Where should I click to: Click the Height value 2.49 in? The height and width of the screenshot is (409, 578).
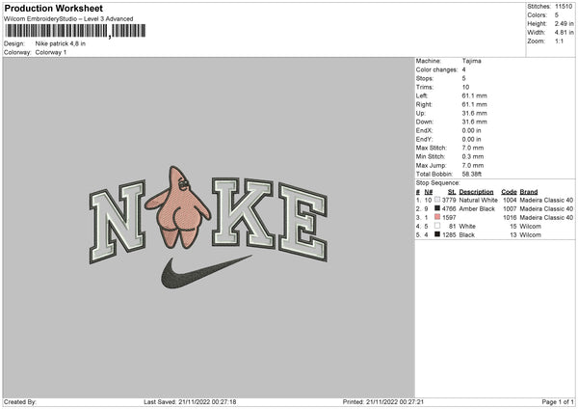[x=564, y=23]
